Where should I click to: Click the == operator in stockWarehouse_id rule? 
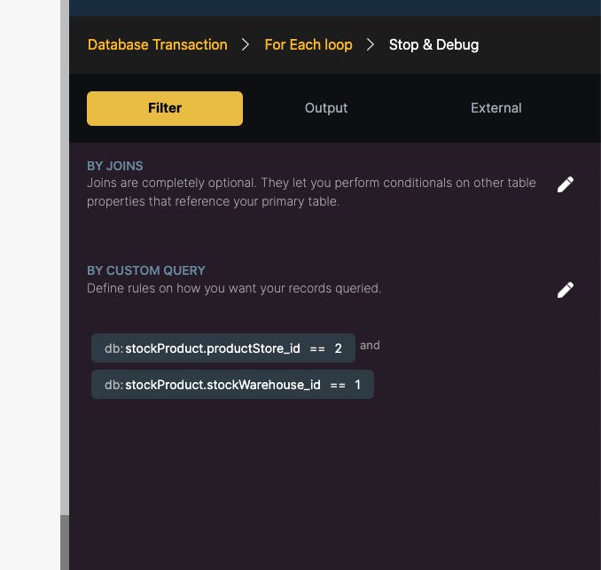[x=338, y=386]
